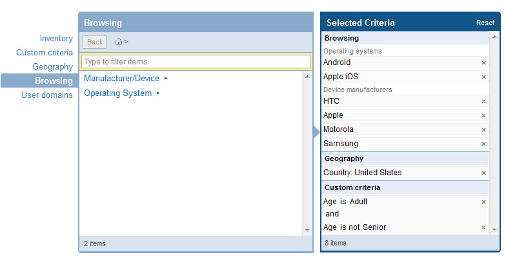506x257 pixels.
Task: Focus the Type to filter items field
Action: 196,62
